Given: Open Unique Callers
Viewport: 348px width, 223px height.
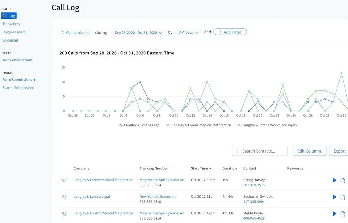Looking at the screenshot, I should [14, 32].
